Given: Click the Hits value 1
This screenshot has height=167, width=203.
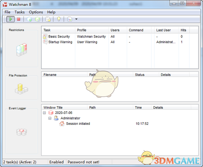Looking at the screenshot, I should coord(182,42).
